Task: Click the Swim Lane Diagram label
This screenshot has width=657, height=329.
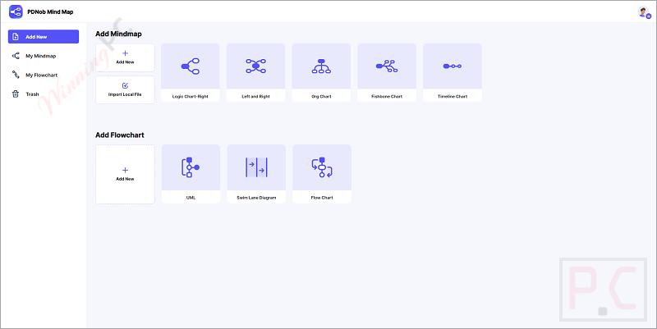Action: (255, 198)
